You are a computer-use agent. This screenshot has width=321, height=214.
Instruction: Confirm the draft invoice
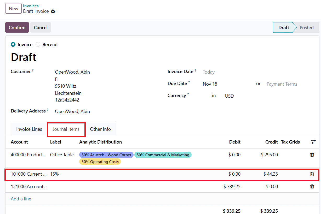17,27
